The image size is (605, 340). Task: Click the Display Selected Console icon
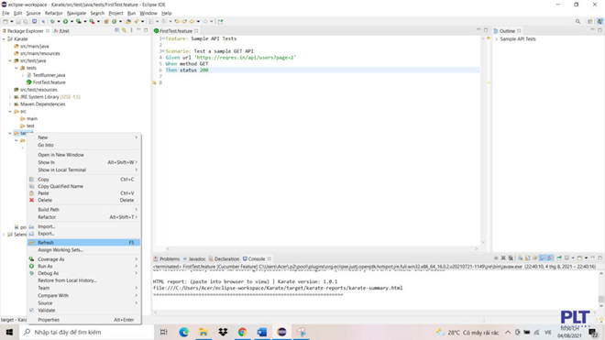point(566,258)
